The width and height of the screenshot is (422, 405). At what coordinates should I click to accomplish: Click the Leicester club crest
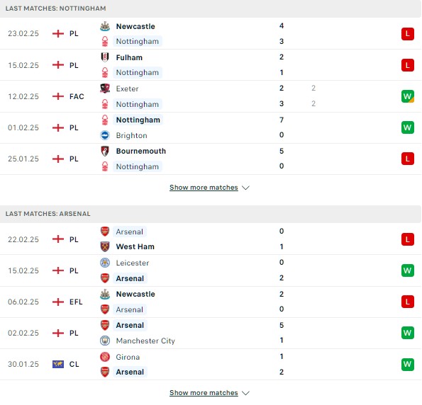[105, 263]
